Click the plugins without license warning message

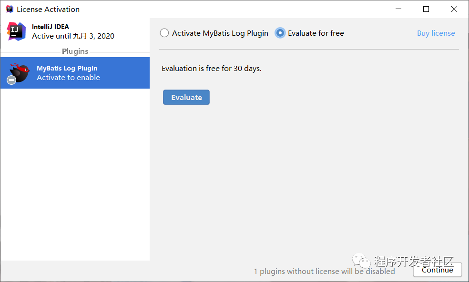pos(324,271)
